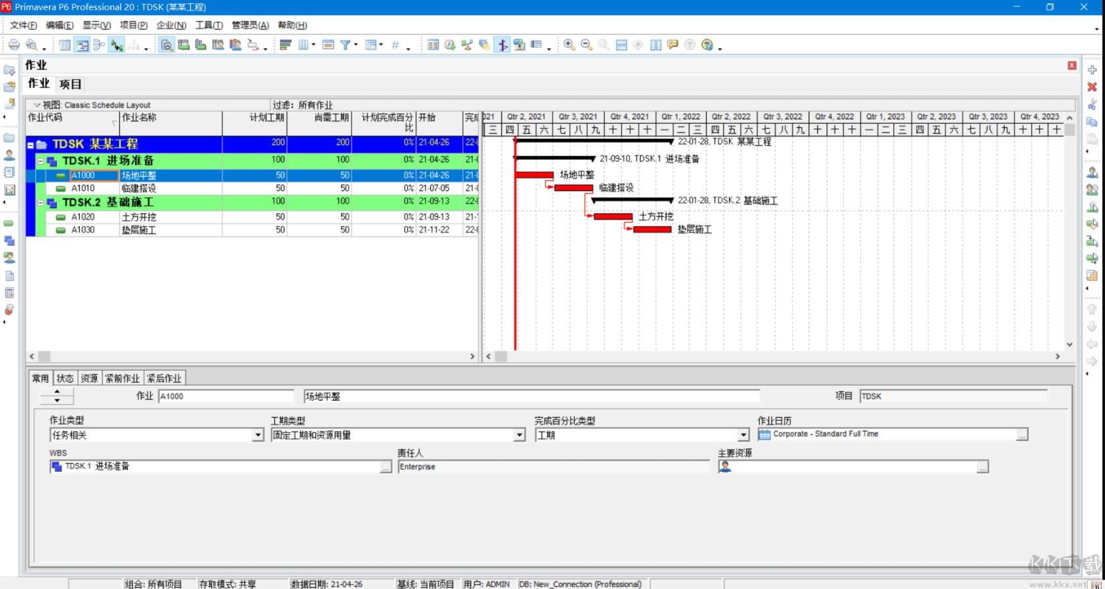Show the Activity Table view icon
The image size is (1105, 589).
[x=65, y=45]
